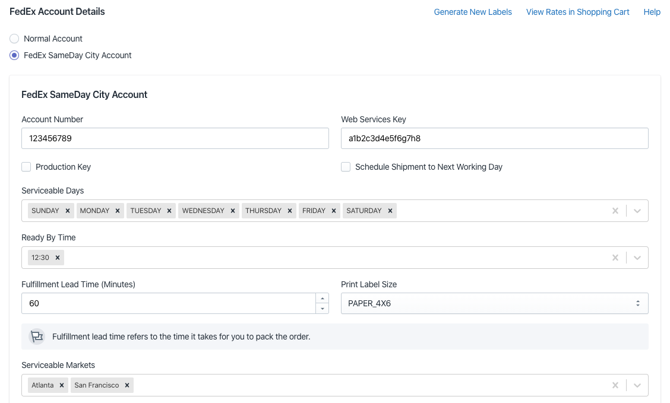This screenshot has width=670, height=403.
Task: Open the Print Label Size dropdown
Action: pos(494,303)
